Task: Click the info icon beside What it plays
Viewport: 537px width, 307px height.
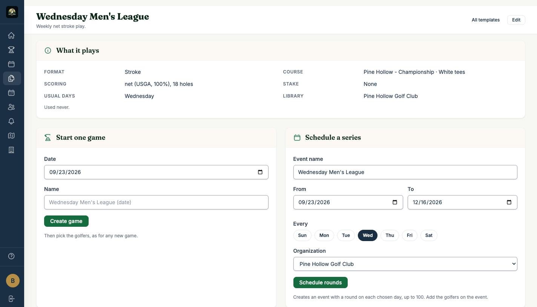Action: [x=48, y=50]
